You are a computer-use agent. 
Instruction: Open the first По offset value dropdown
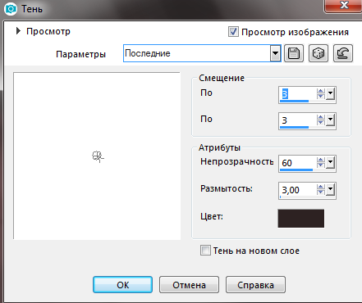(x=331, y=94)
